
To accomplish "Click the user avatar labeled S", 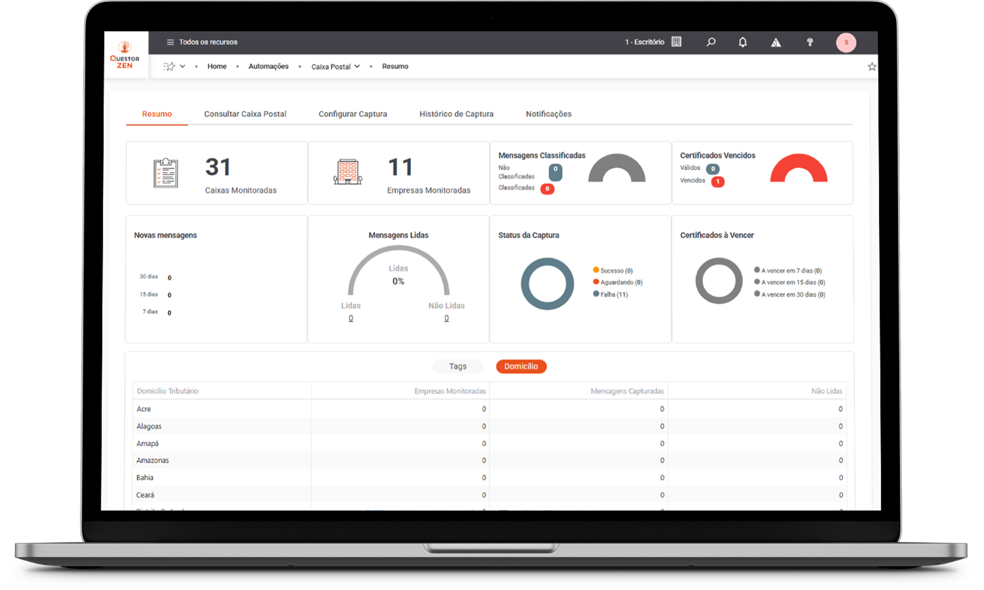I will click(845, 43).
